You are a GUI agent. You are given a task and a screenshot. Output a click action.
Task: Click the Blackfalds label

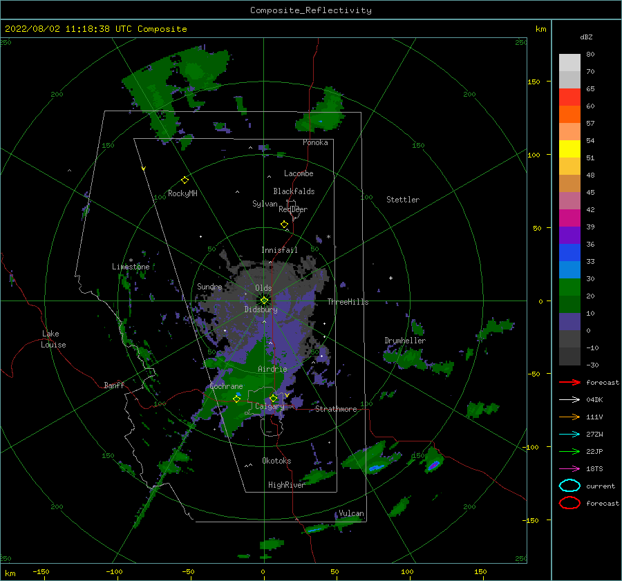click(294, 191)
